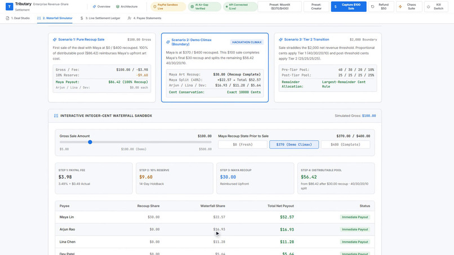Click the Total Net Payout column header
Screen dimensions: 454x255
(x=281, y=206)
